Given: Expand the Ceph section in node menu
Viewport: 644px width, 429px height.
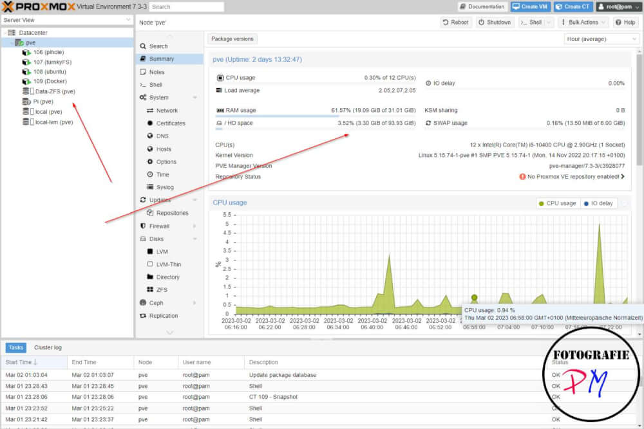Looking at the screenshot, I should click(194, 303).
